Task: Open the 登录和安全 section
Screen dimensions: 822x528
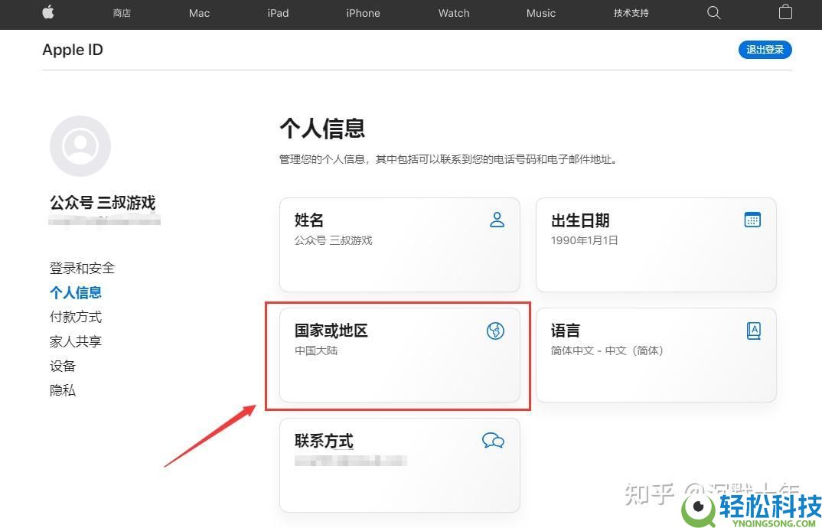Action: tap(82, 267)
